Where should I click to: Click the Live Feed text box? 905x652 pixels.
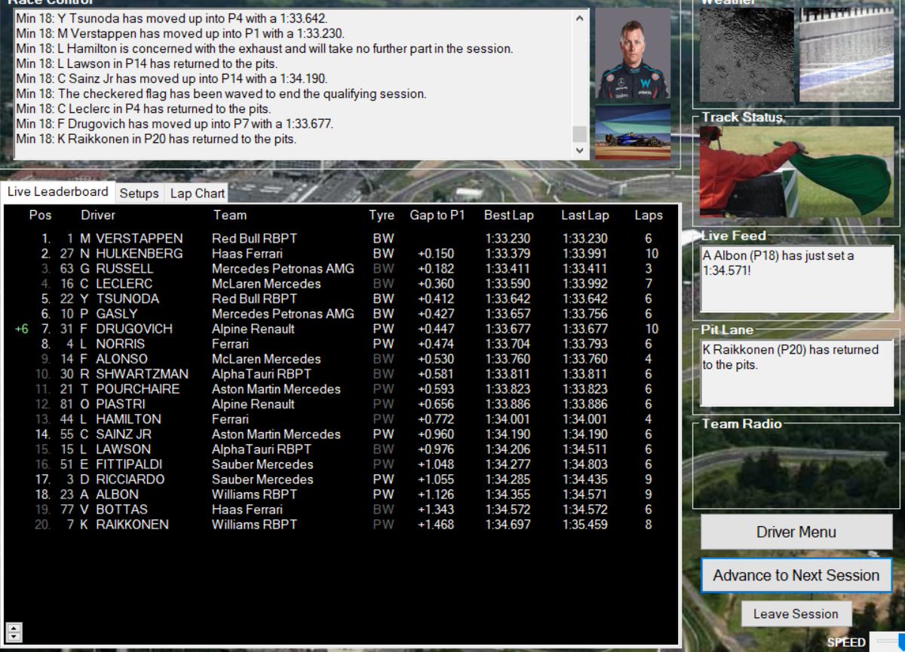[797, 279]
